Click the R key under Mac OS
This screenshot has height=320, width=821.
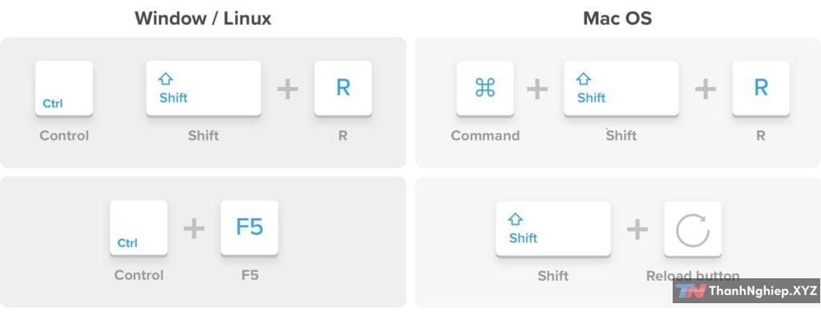(761, 88)
